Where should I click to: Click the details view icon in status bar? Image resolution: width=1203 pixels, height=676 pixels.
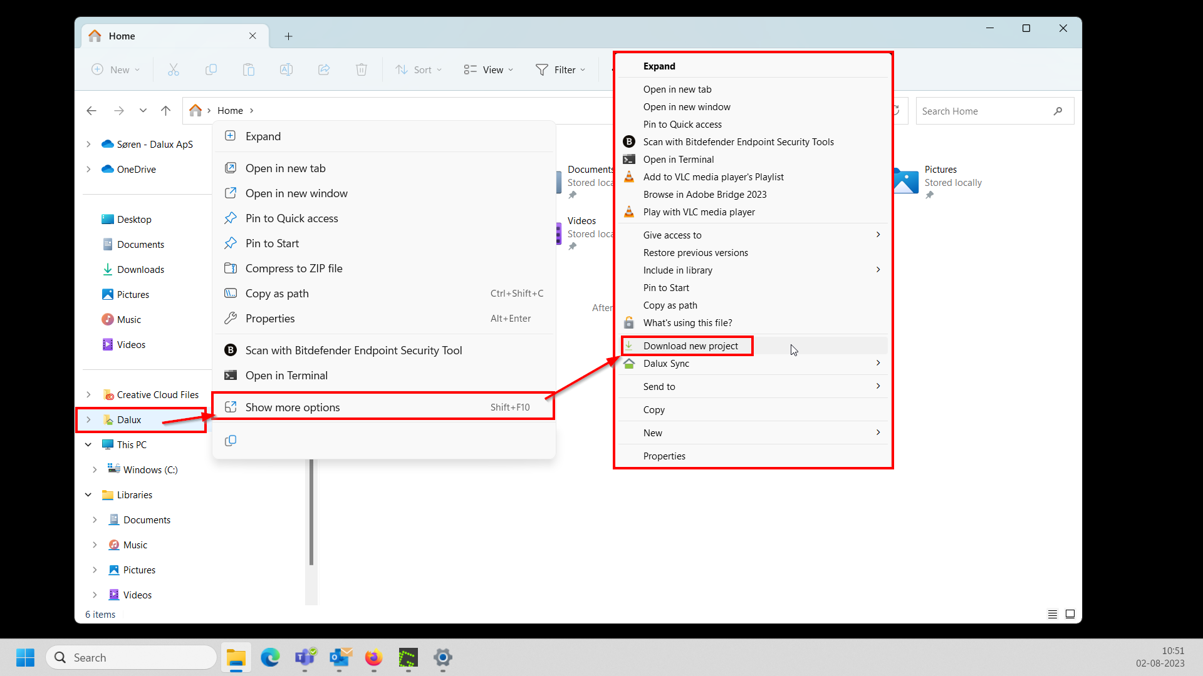coord(1053,614)
